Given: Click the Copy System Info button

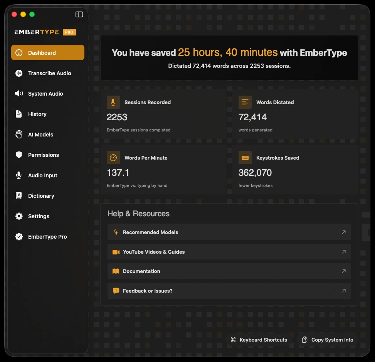Looking at the screenshot, I should 328,340.
